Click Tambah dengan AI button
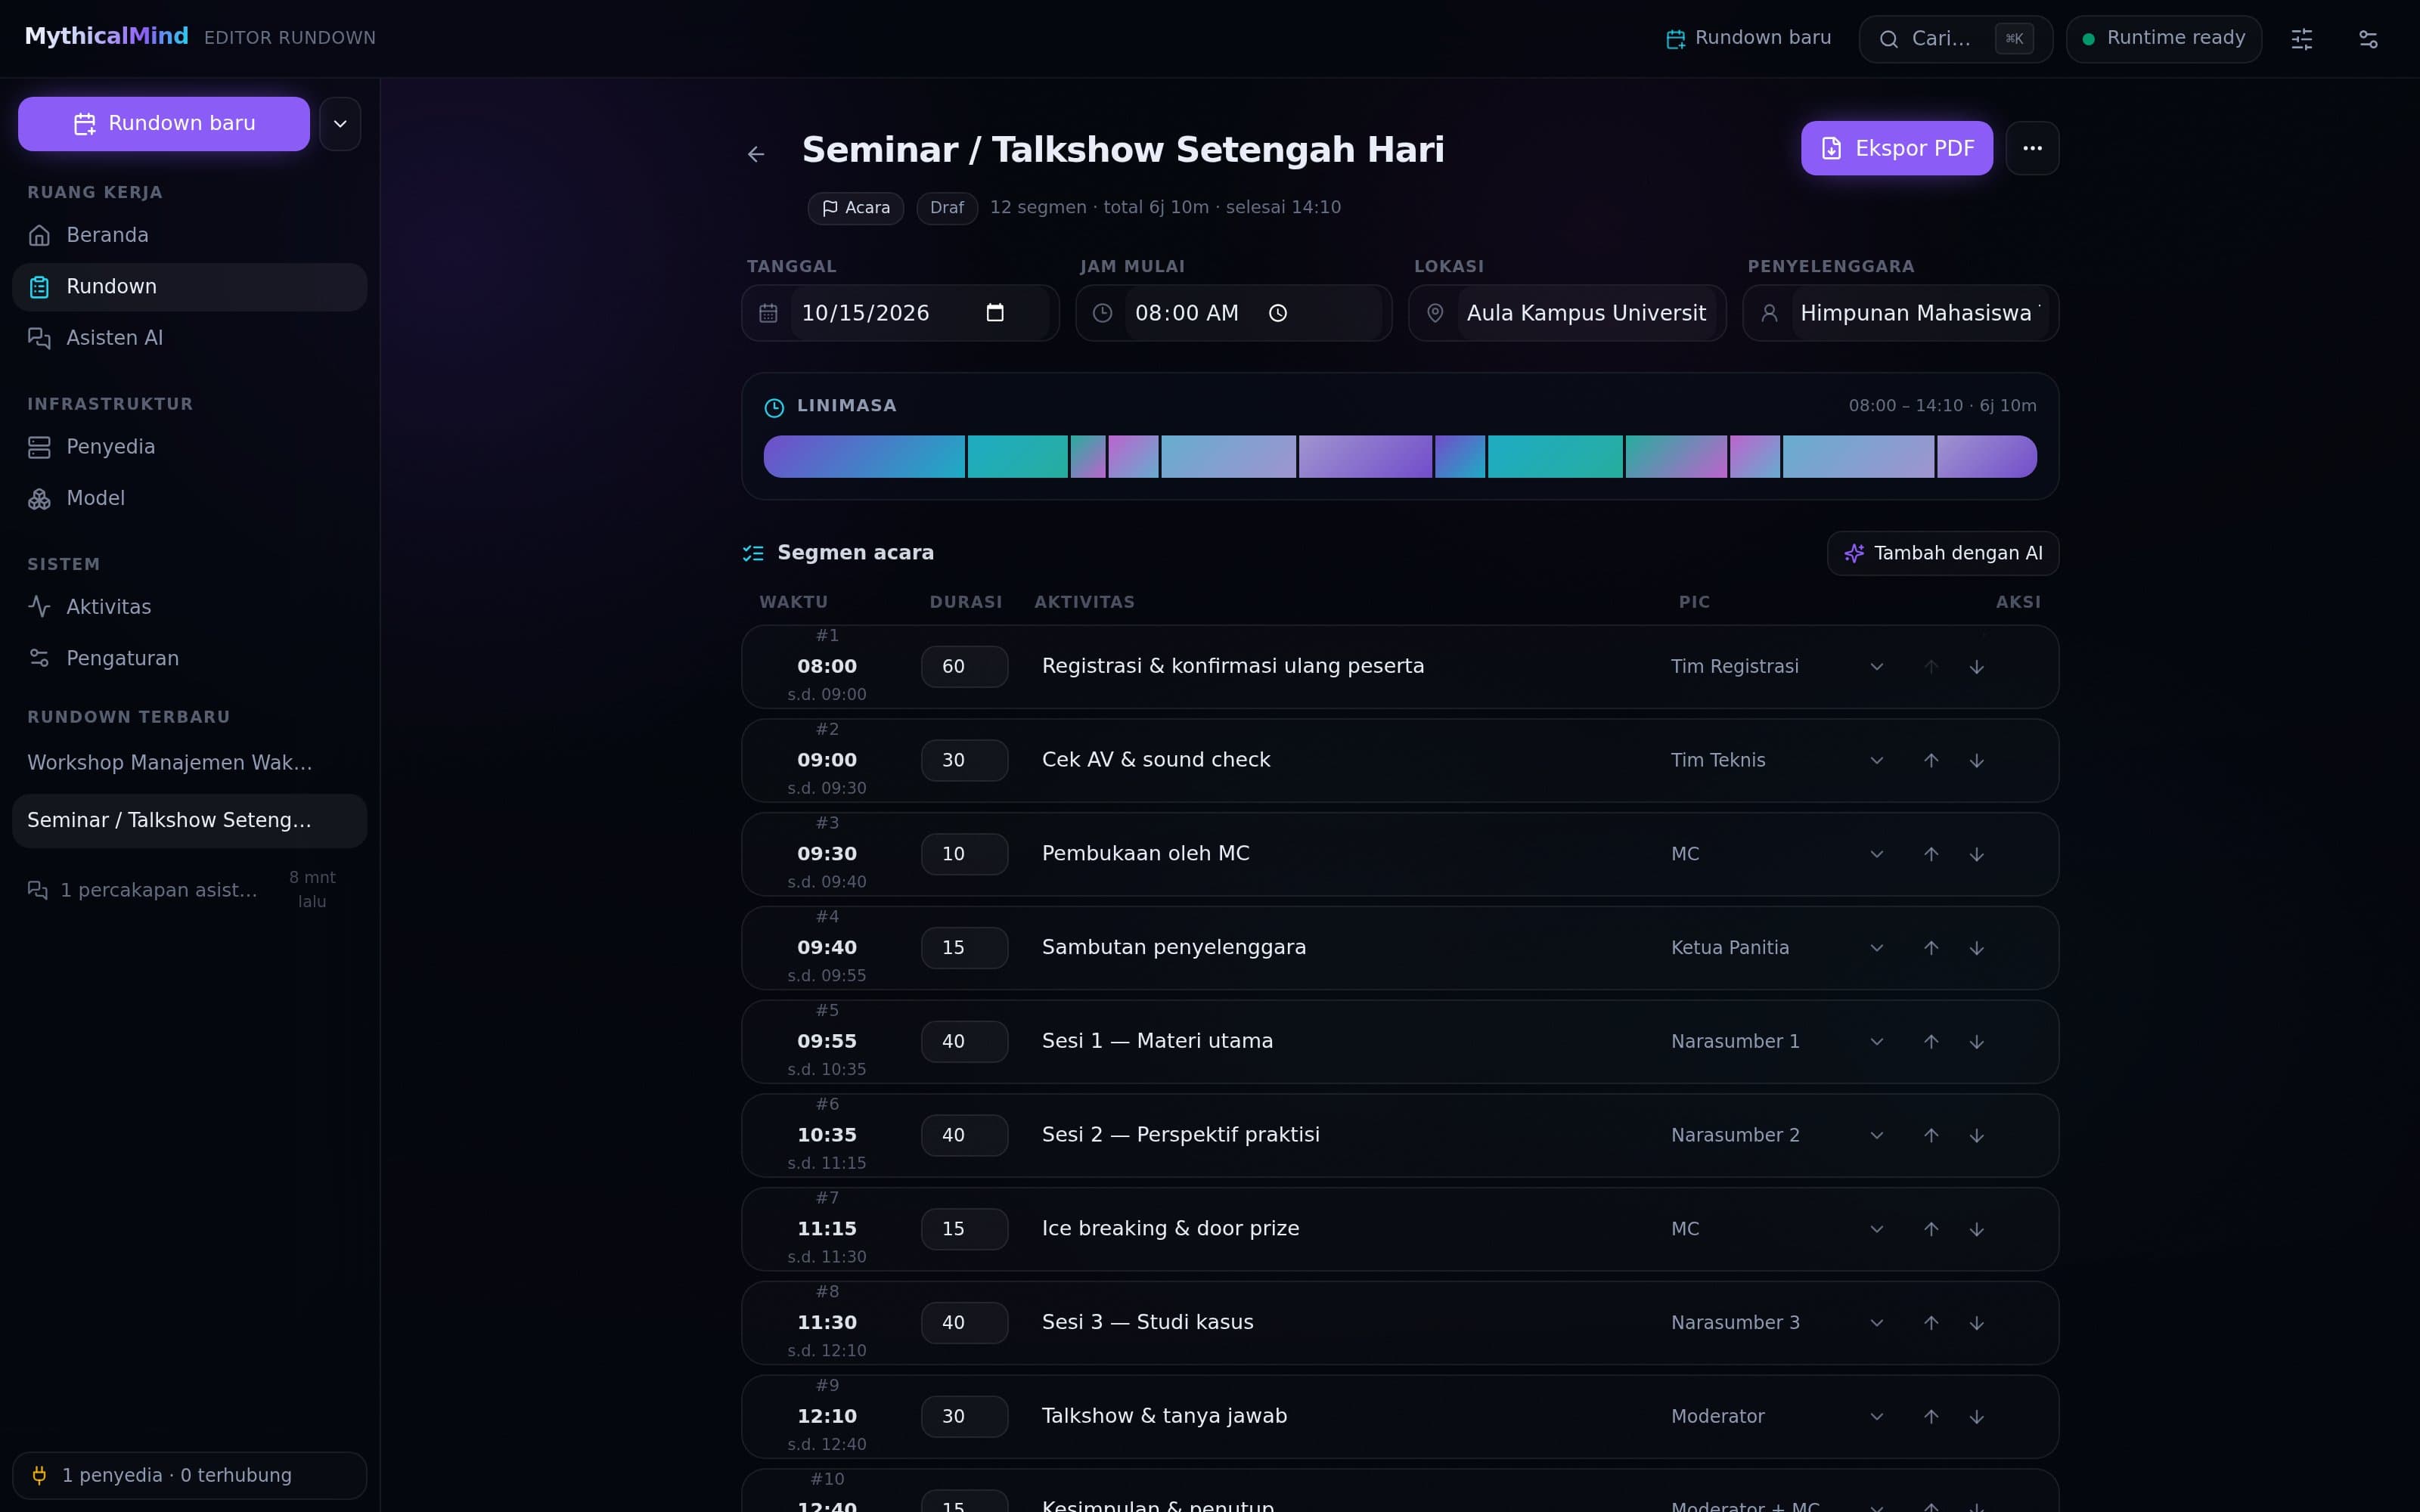 pos(1943,553)
